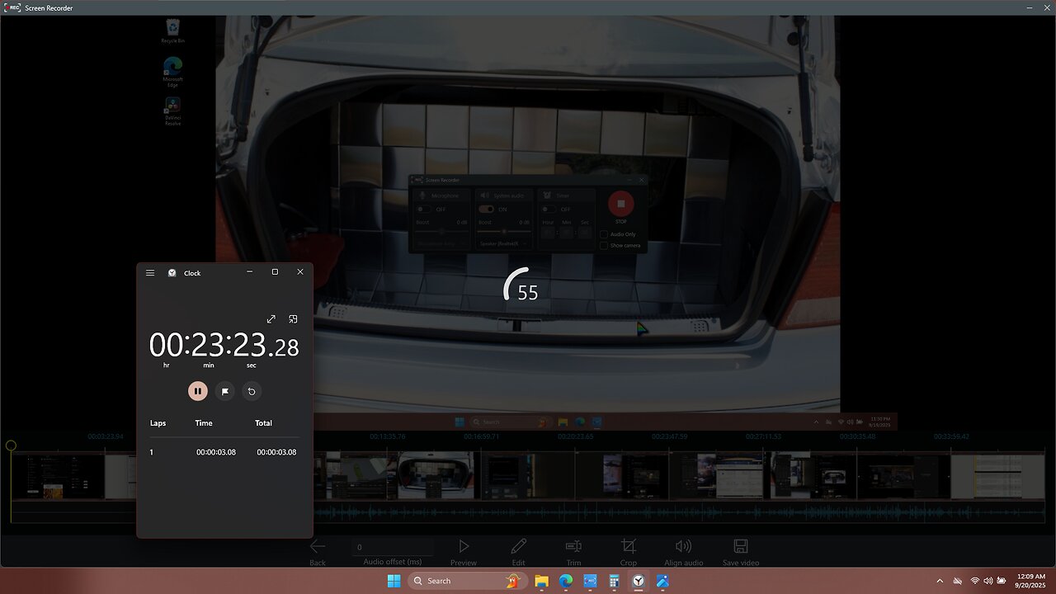Screen dimensions: 1056x594
Task: Show hidden system tray icons
Action: (x=939, y=581)
